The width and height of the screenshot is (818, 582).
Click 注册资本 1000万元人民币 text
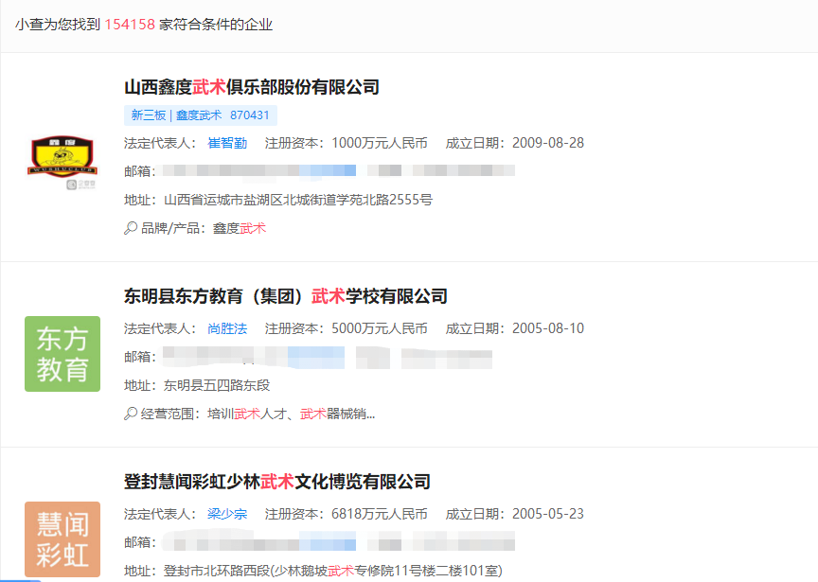346,143
